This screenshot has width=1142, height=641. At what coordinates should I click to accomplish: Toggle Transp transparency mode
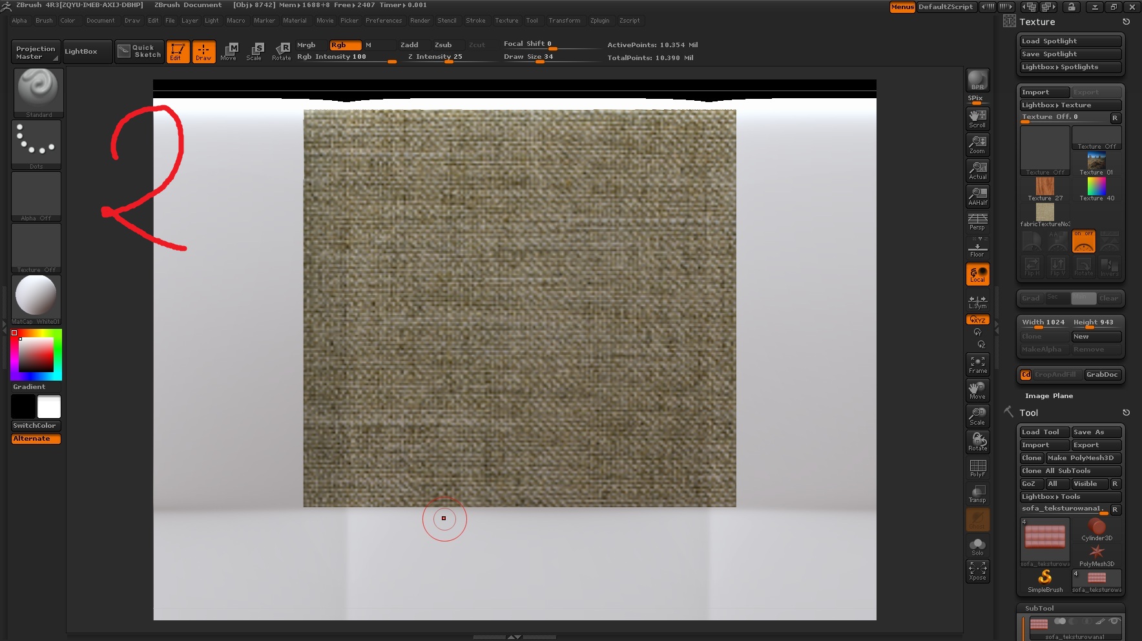[978, 494]
